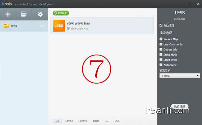This screenshot has width=202, height=125.
Task: Select the Scripts filter tab
Action: (x=82, y=121)
